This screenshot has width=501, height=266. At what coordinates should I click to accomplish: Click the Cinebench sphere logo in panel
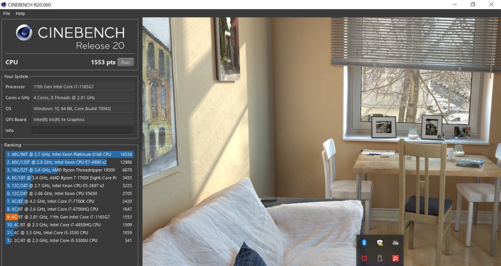24,33
